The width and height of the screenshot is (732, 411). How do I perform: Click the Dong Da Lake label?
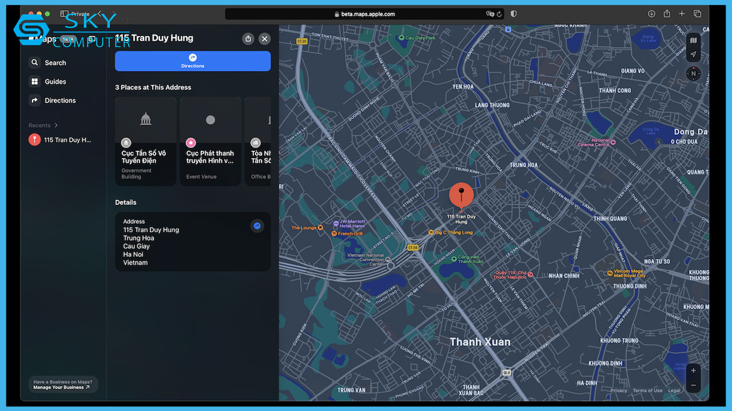[x=651, y=131]
